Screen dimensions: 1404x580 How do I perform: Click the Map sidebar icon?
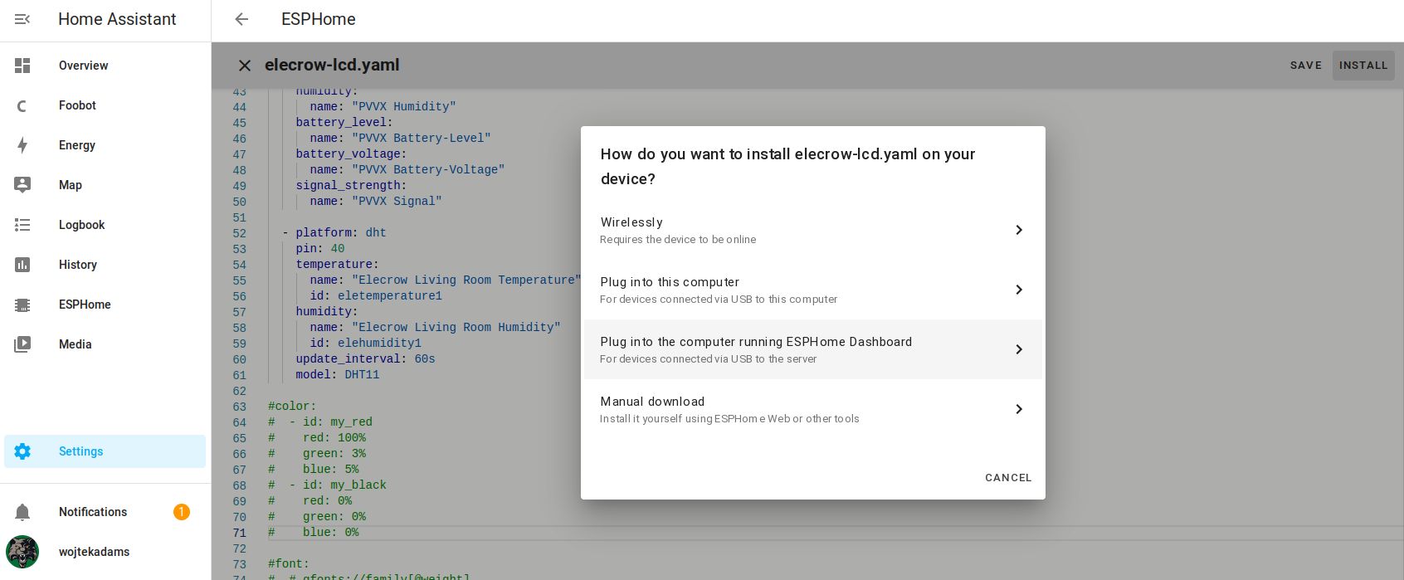coord(22,185)
